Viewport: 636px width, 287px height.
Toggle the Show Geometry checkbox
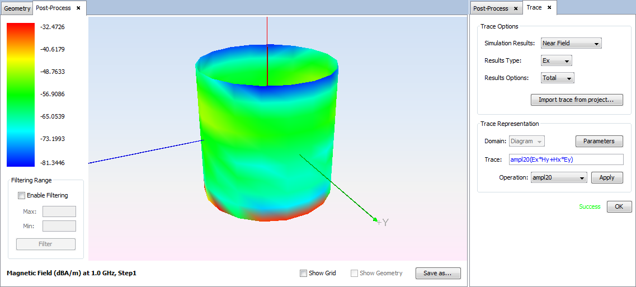click(x=354, y=273)
